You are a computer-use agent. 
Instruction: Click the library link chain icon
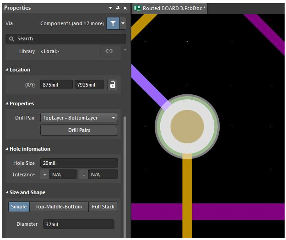(x=109, y=51)
